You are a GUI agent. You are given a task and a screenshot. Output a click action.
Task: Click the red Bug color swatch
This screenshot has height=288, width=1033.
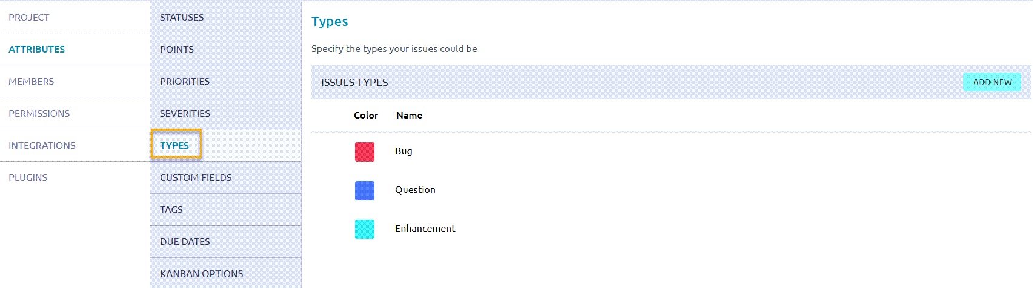(x=365, y=152)
